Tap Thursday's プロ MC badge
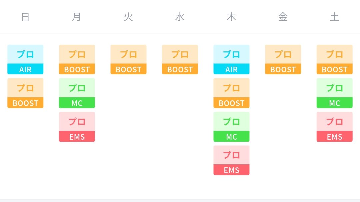360x202 pixels. (231, 127)
